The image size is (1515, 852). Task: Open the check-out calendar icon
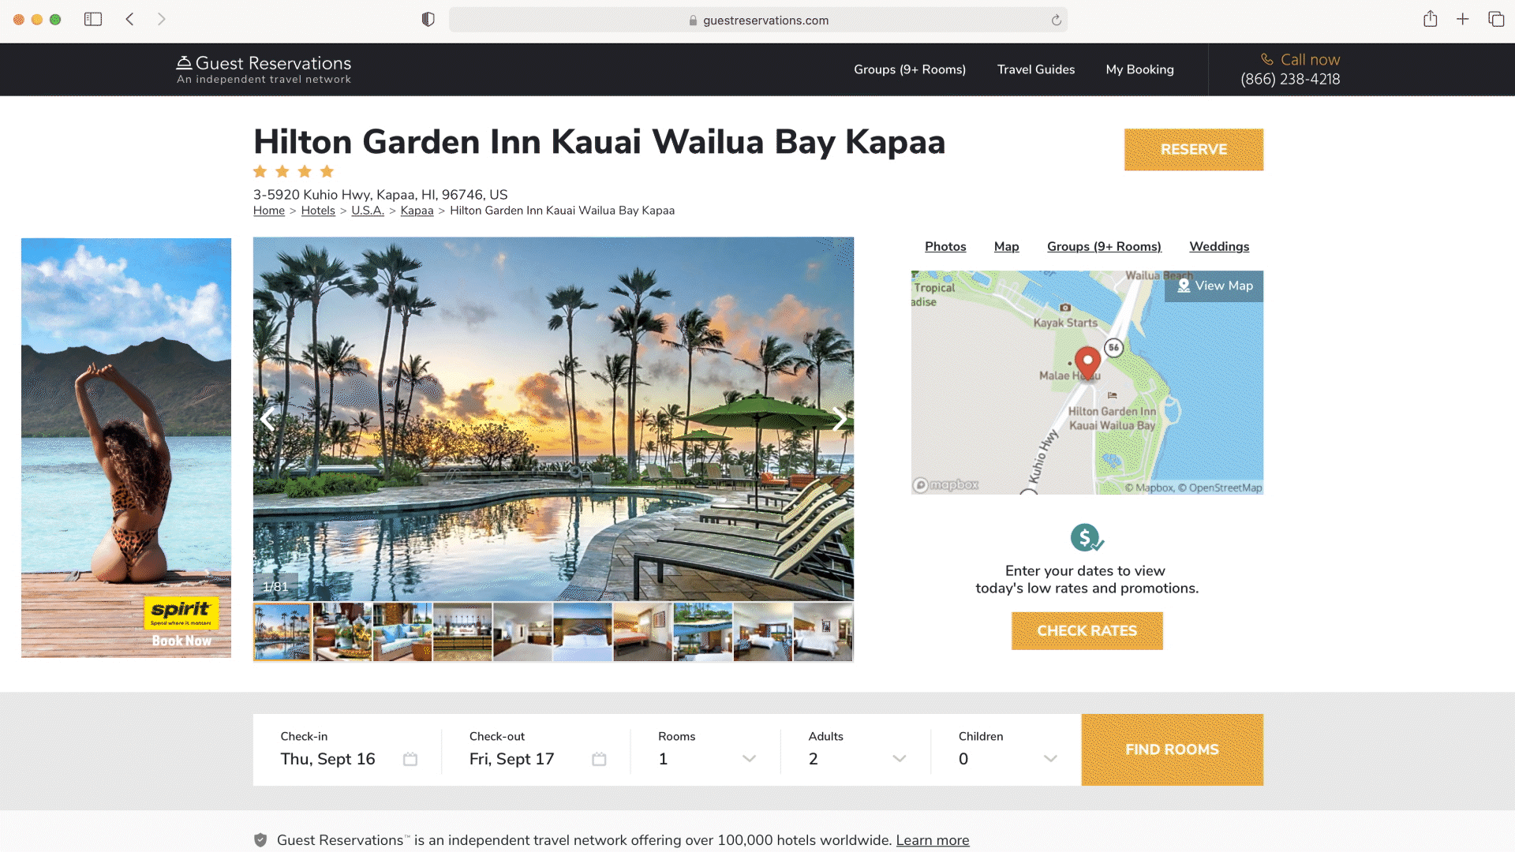[x=599, y=759]
